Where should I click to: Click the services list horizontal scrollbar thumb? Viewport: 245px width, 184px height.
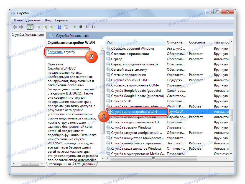(x=154, y=159)
